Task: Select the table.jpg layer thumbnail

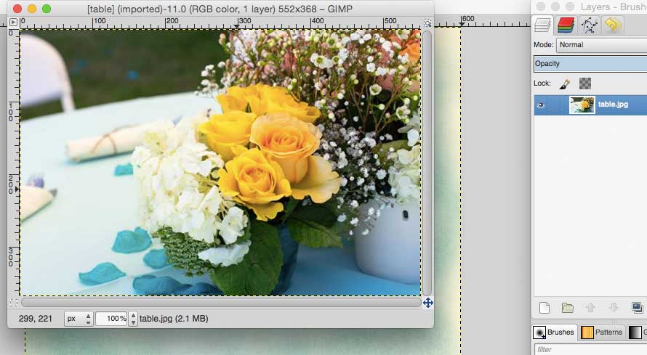Action: coord(582,105)
